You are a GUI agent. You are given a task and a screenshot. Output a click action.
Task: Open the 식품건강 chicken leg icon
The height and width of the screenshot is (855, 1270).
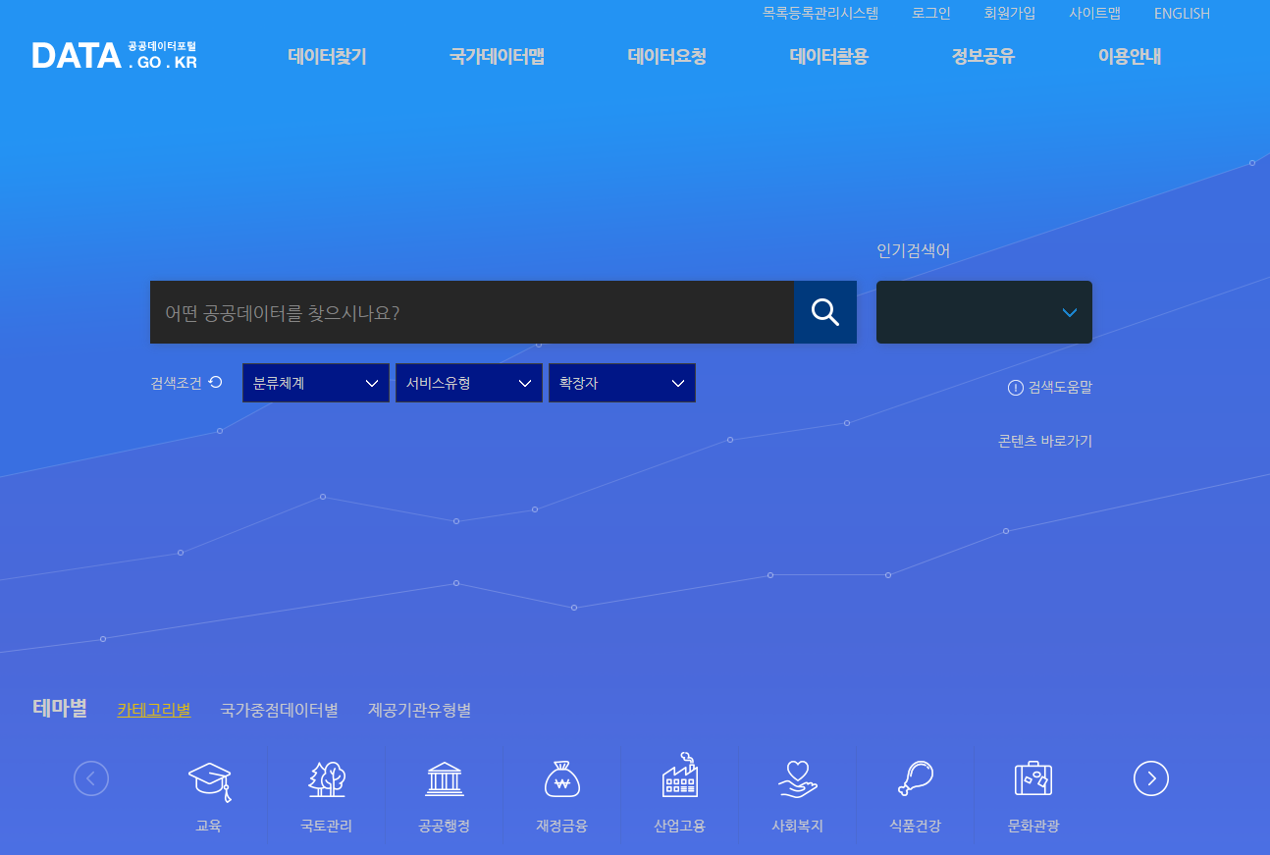[916, 778]
